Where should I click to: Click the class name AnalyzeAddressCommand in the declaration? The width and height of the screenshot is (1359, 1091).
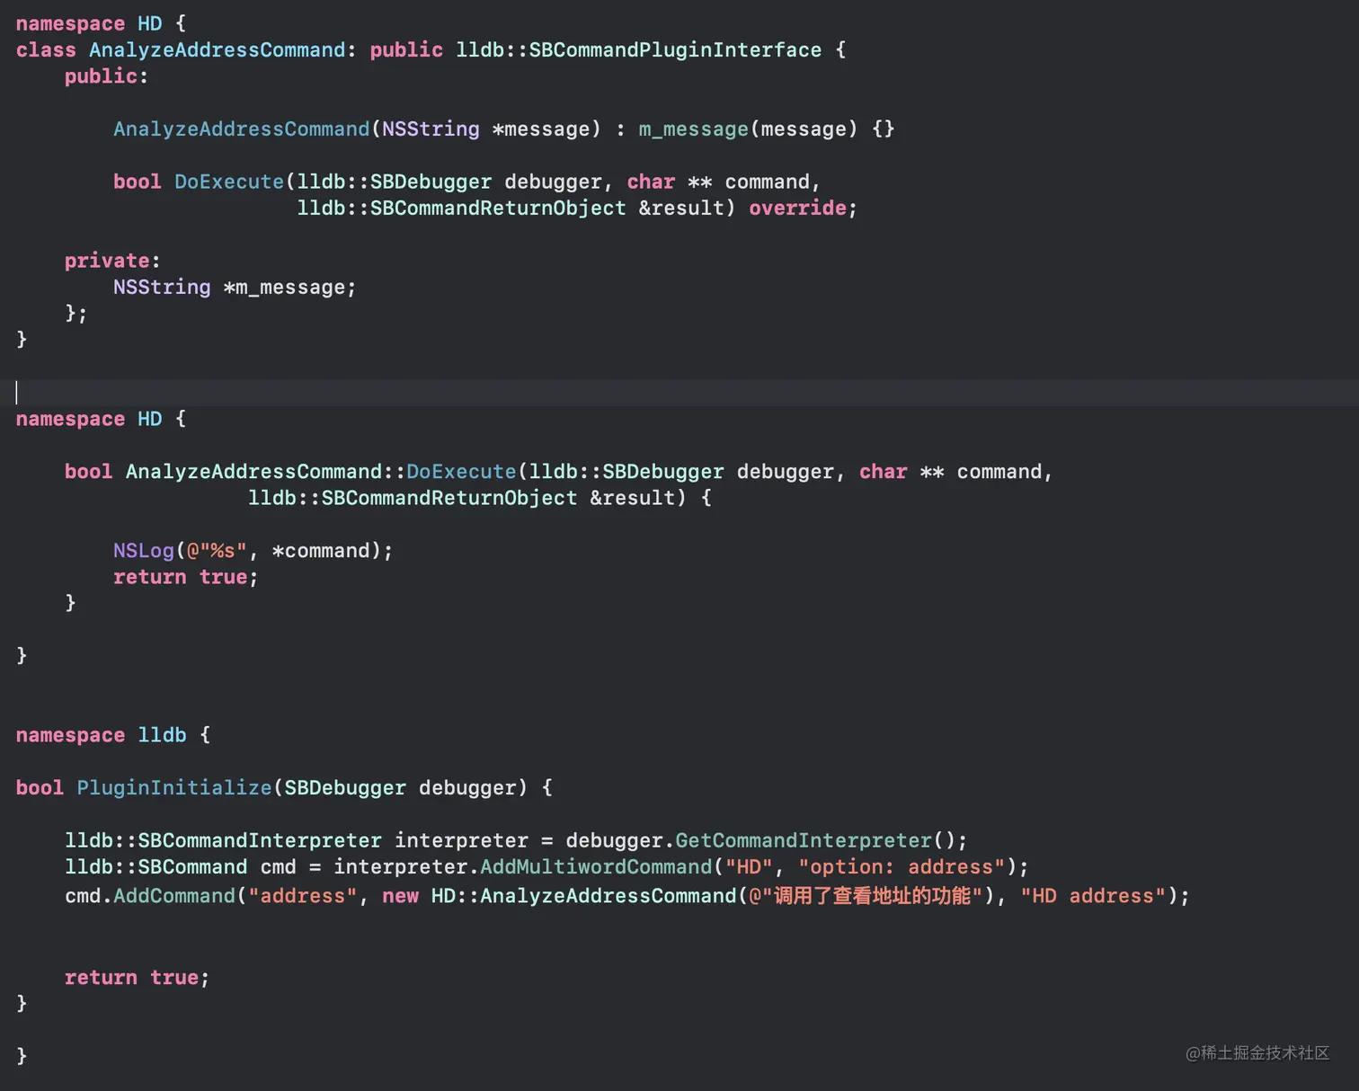pos(217,50)
